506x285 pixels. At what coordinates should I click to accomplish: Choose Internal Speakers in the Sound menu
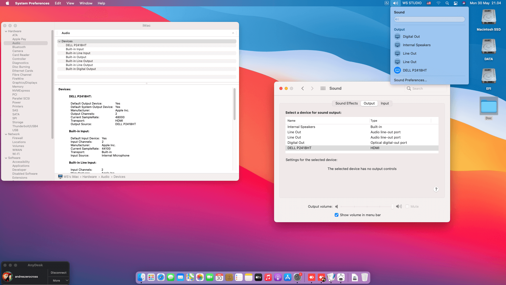click(x=416, y=45)
